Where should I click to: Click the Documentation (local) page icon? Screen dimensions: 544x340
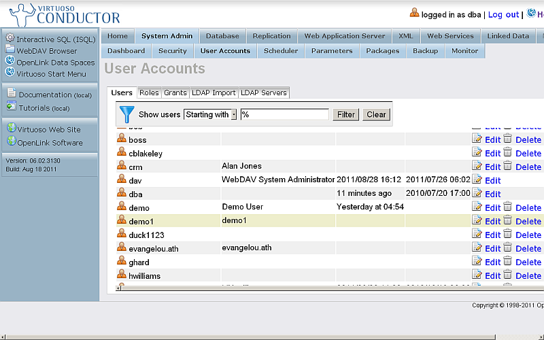pyautogui.click(x=12, y=92)
